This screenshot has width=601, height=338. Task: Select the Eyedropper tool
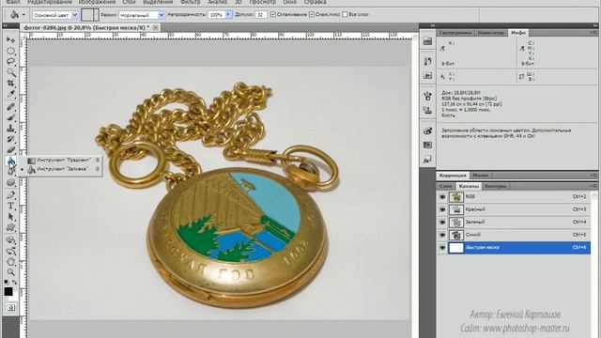click(10, 94)
